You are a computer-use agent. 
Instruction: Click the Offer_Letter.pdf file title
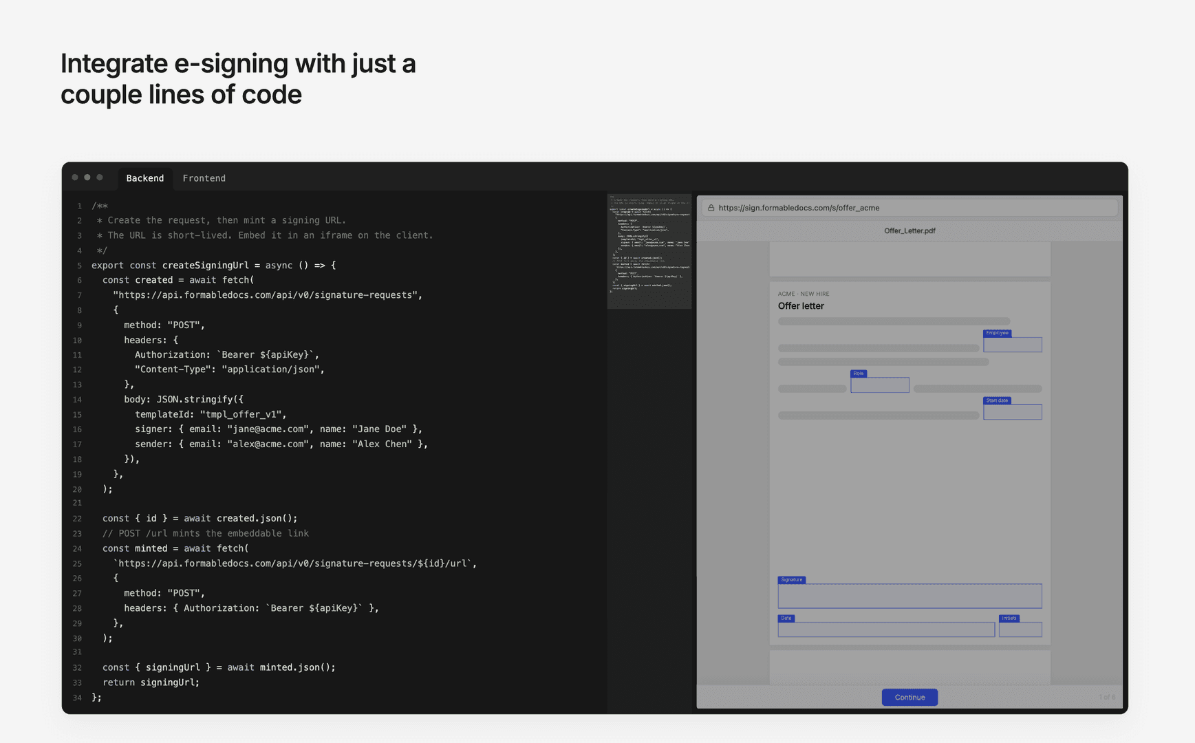coord(909,230)
